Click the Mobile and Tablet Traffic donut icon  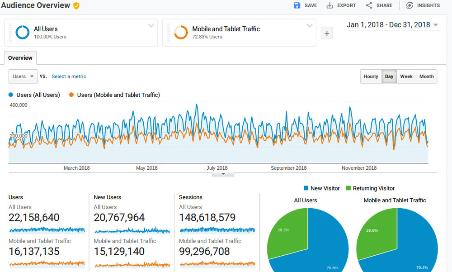point(181,32)
